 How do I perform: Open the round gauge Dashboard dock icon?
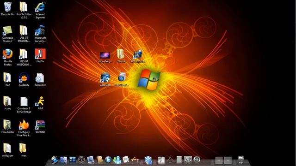(81, 160)
